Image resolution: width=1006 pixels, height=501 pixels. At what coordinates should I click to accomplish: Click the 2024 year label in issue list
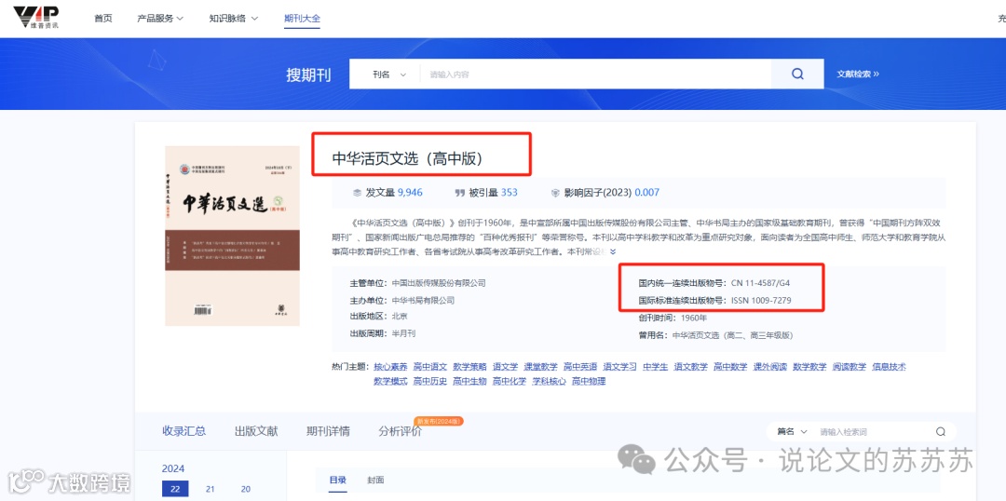tap(173, 468)
